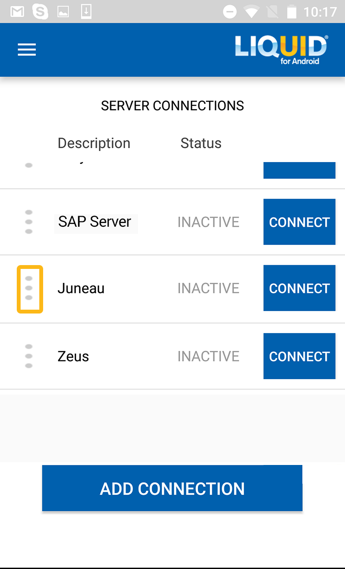Tap the download notification icon in status bar
This screenshot has height=569, width=345.
click(x=86, y=12)
